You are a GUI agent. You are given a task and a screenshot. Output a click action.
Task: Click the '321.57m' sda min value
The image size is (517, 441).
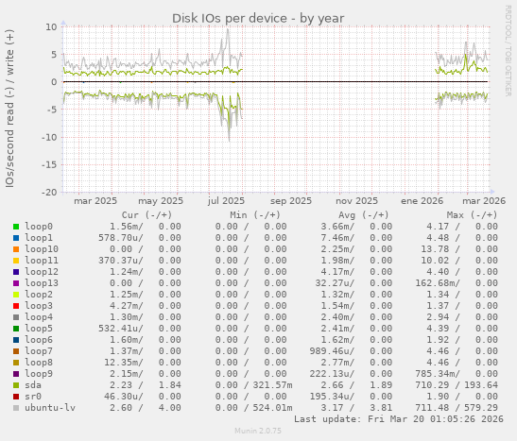click(x=273, y=385)
